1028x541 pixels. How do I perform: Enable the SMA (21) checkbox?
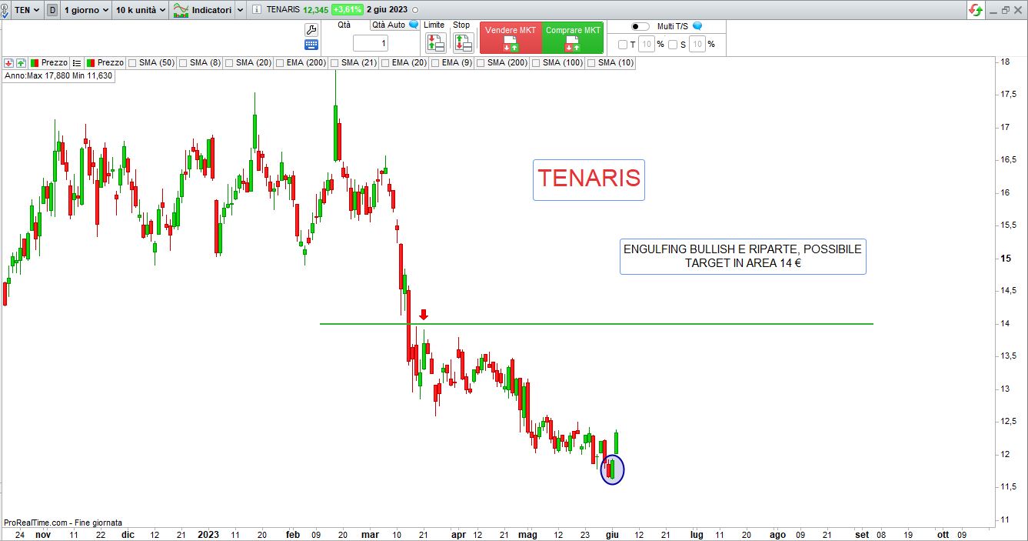pos(335,63)
